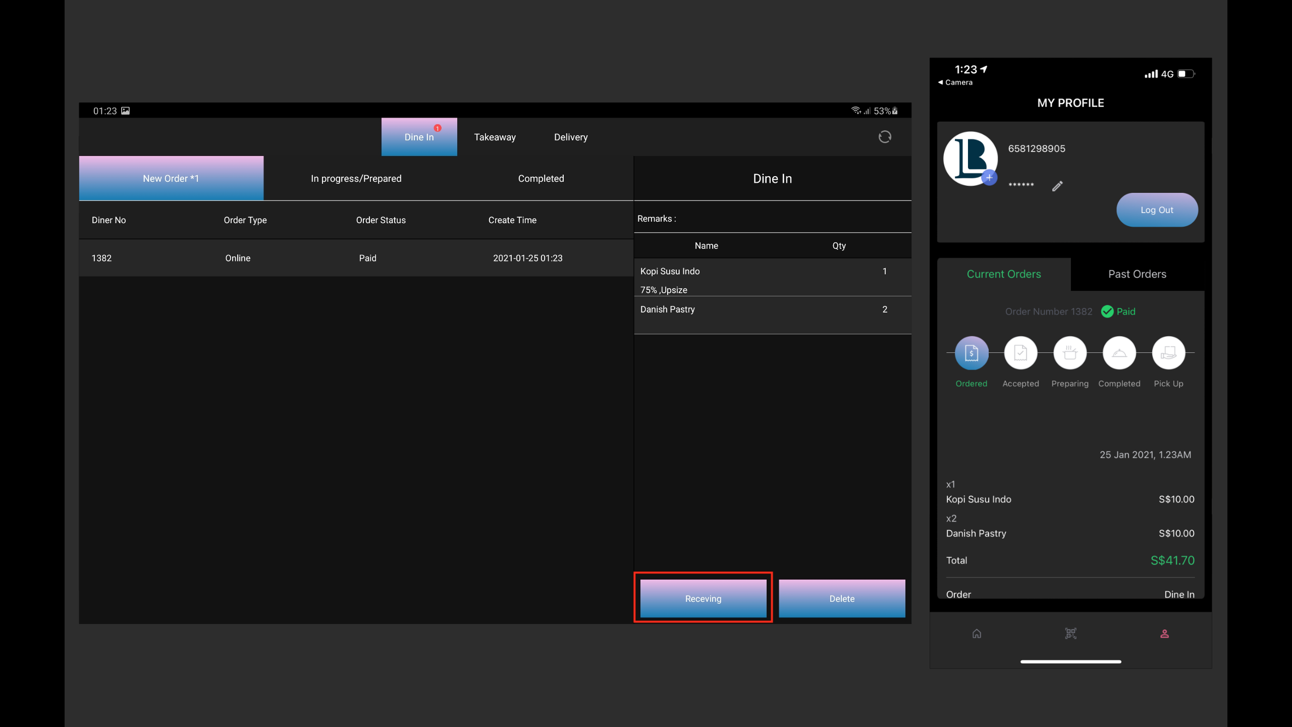Image resolution: width=1292 pixels, height=727 pixels.
Task: Select order row 1382
Action: tap(355, 258)
